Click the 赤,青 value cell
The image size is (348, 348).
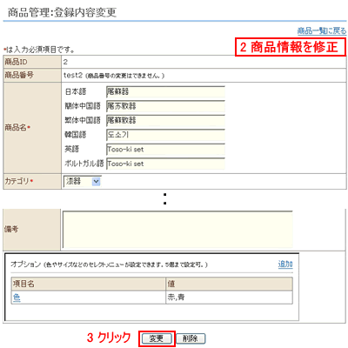229,298
